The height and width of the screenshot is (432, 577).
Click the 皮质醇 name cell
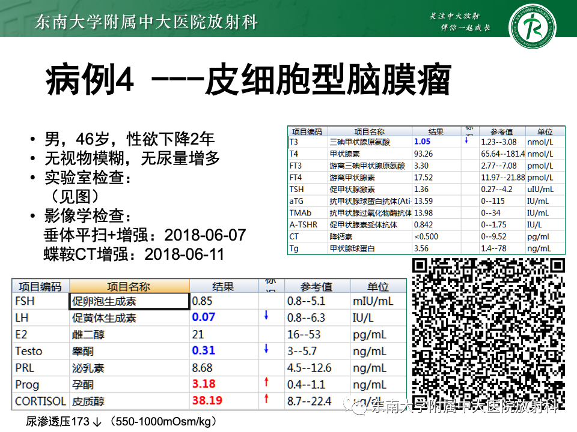click(129, 401)
